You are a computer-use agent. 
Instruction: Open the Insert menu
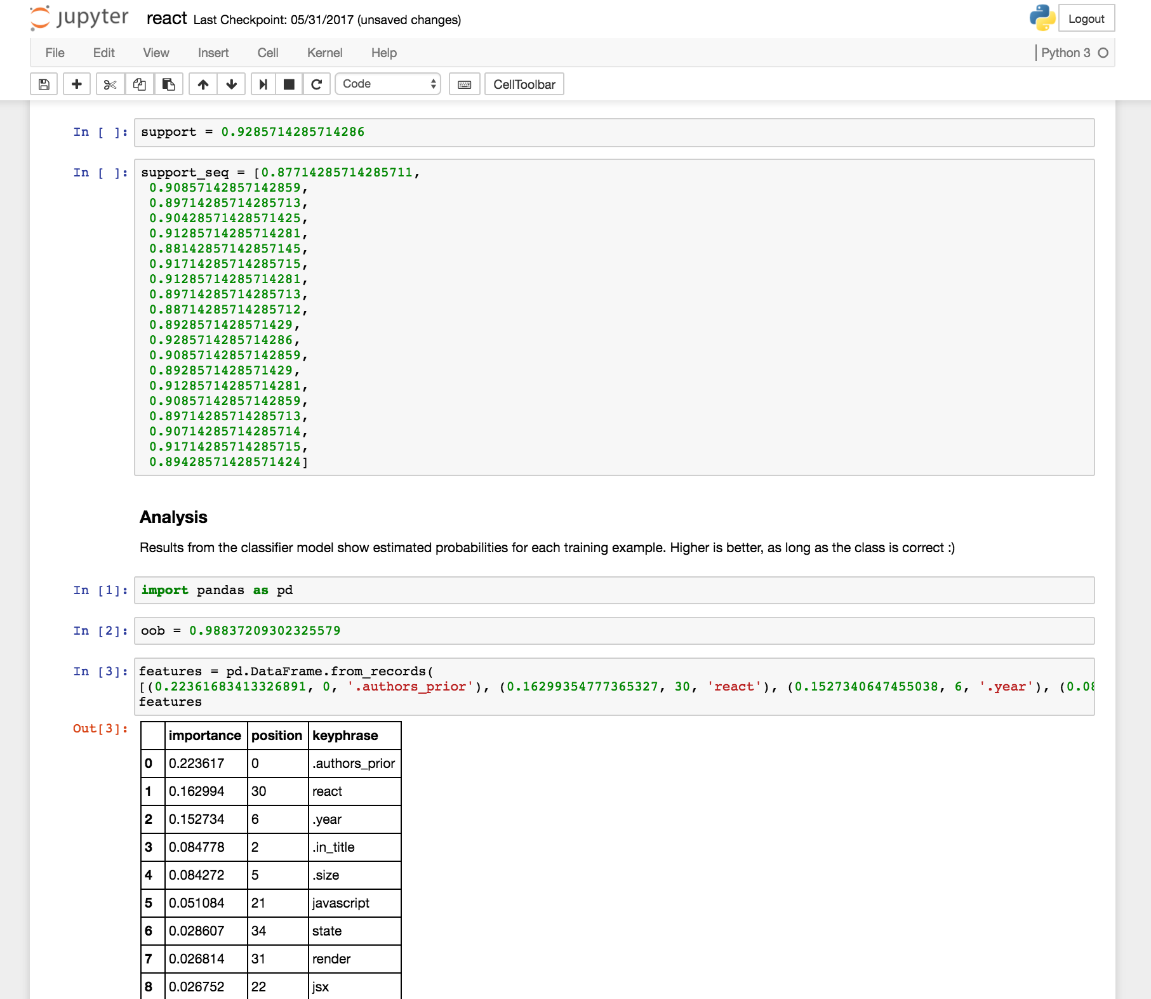click(x=213, y=53)
